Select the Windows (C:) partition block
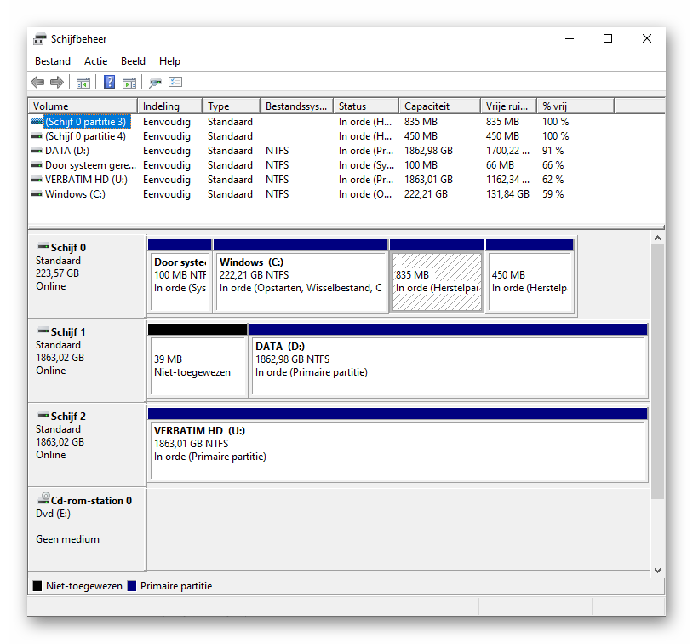This screenshot has height=644, width=693. [x=301, y=281]
